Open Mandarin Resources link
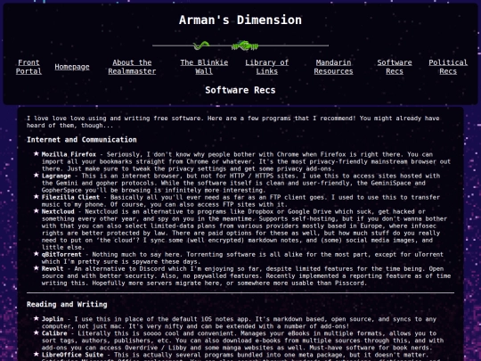Screen dimensions: 481x361 333,67
